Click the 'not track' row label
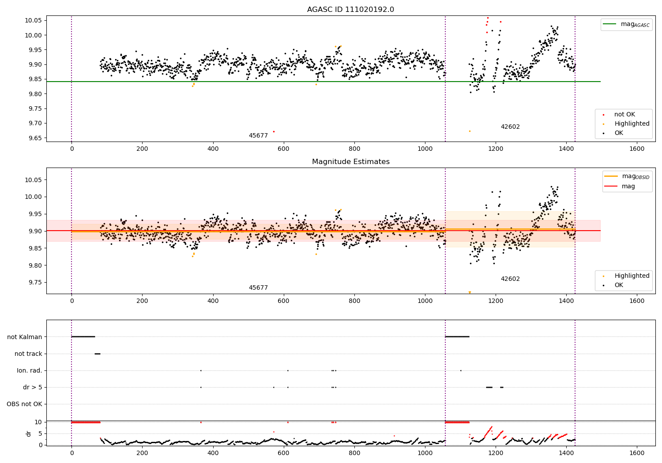The height and width of the screenshot is (463, 662). click(x=28, y=354)
